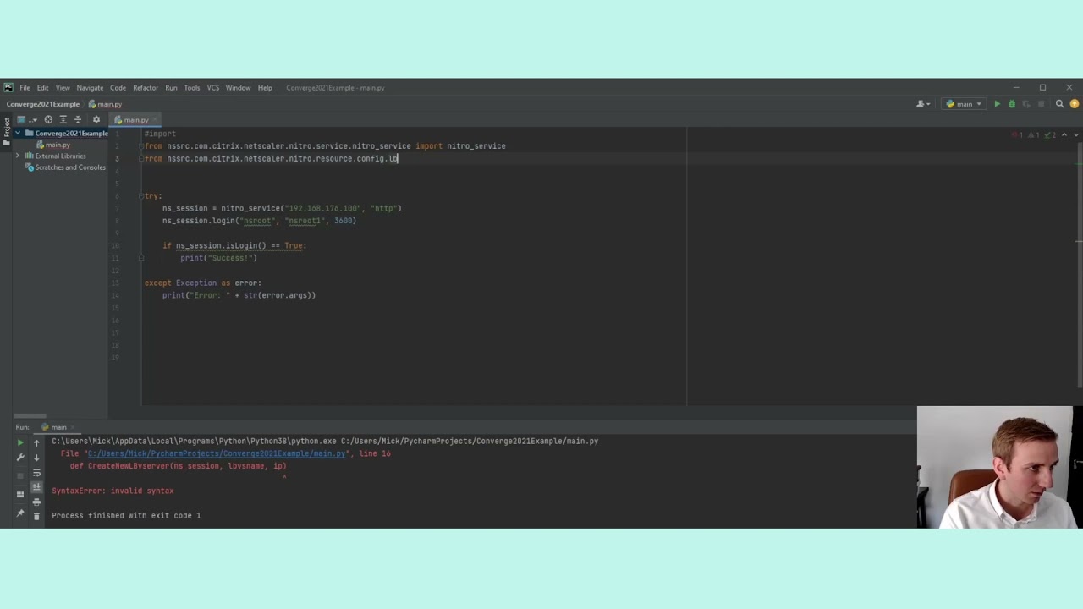The image size is (1083, 609).
Task: Open the main run configuration dropdown
Action: (965, 104)
